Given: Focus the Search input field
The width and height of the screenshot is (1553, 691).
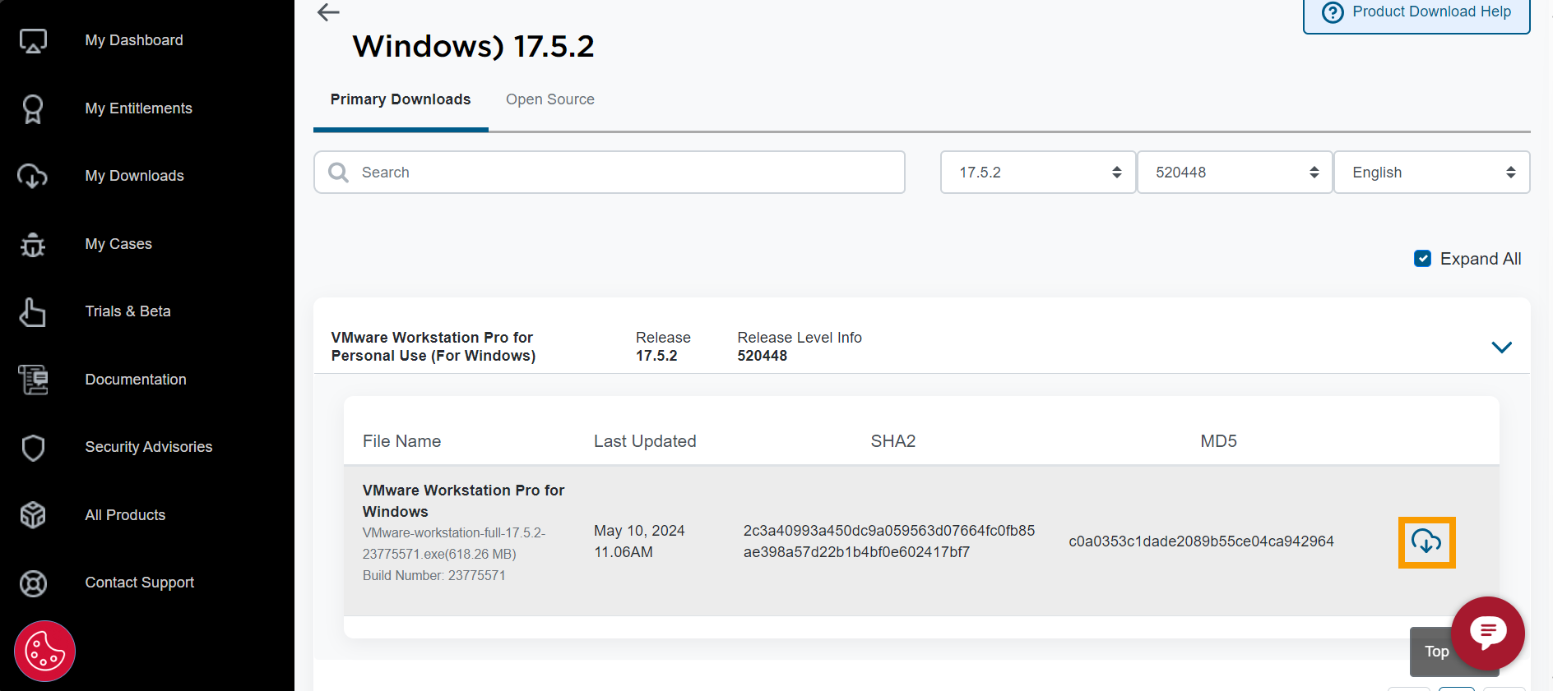Looking at the screenshot, I should pos(610,172).
